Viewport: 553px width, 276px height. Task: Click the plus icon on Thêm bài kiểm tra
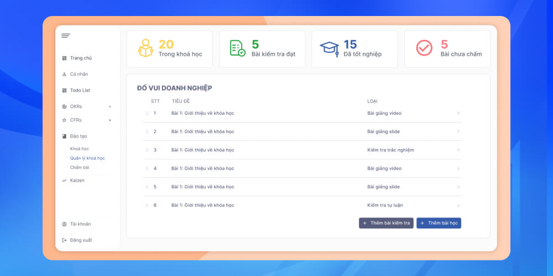(x=364, y=223)
